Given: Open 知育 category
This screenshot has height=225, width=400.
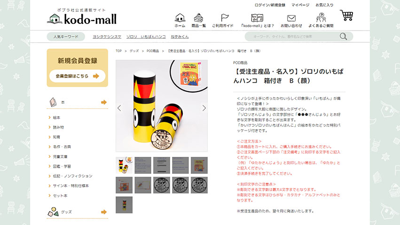Looking at the screenshot, I should click(56, 137).
